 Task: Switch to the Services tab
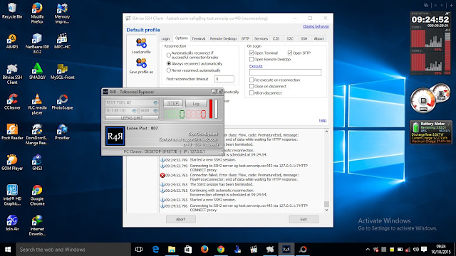[x=261, y=38]
